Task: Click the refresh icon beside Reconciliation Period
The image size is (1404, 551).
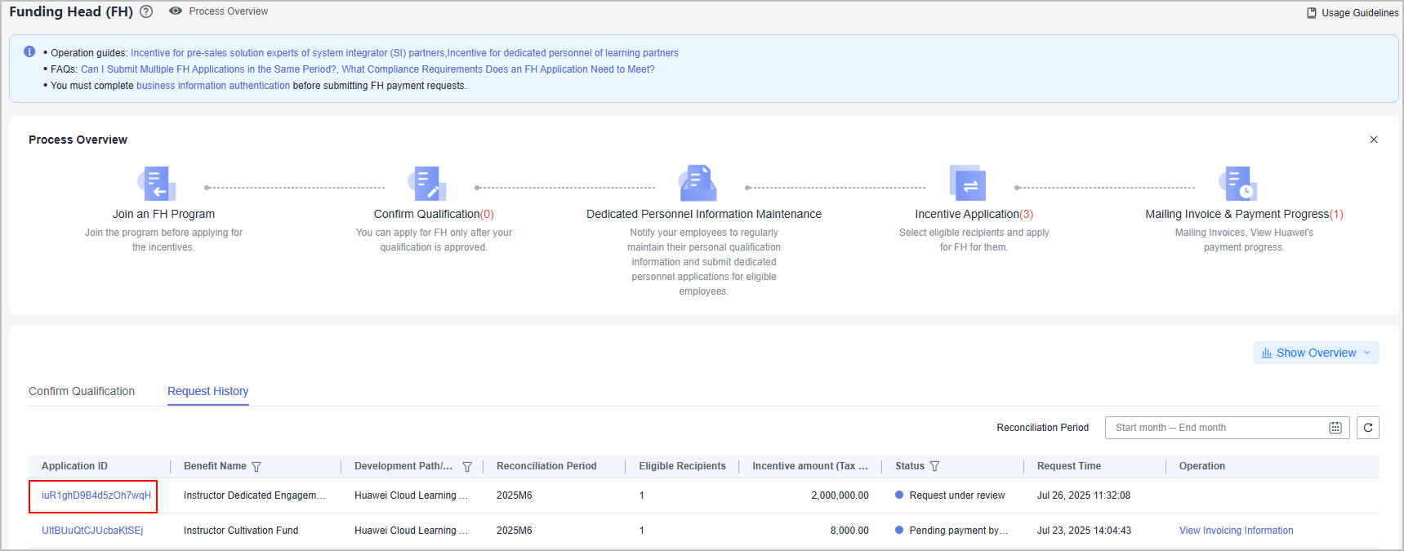Action: pyautogui.click(x=1367, y=428)
